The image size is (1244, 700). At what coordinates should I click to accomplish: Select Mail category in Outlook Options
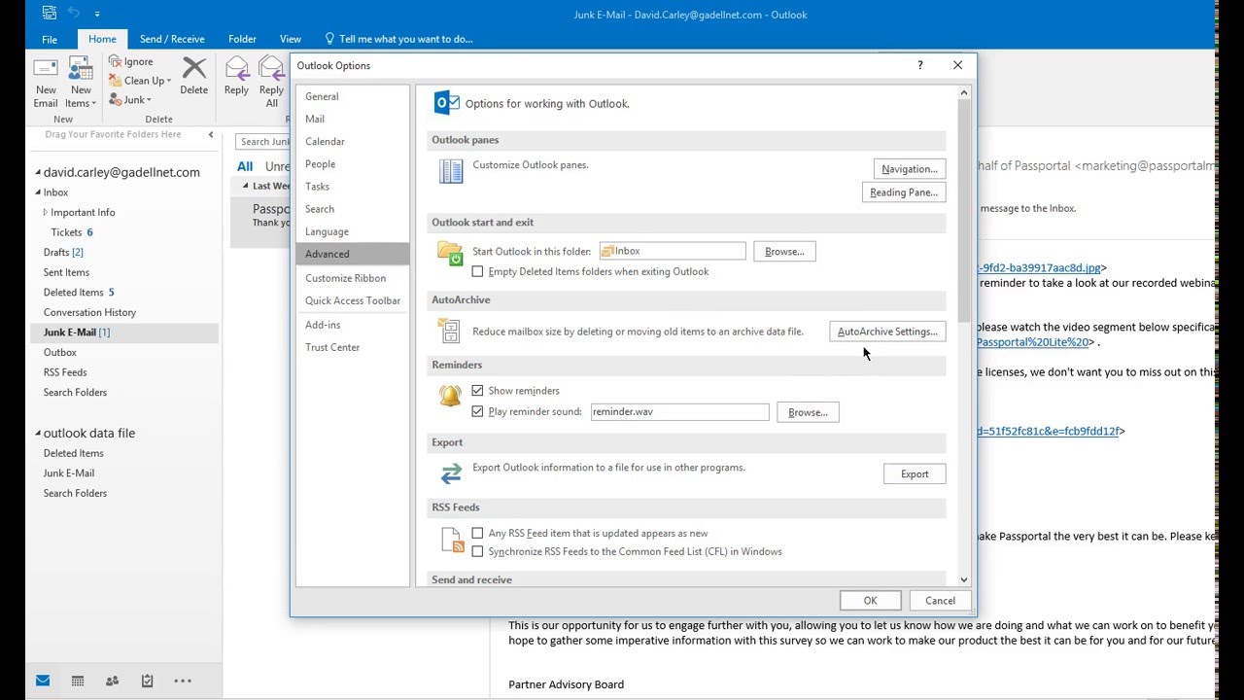[x=352, y=119]
